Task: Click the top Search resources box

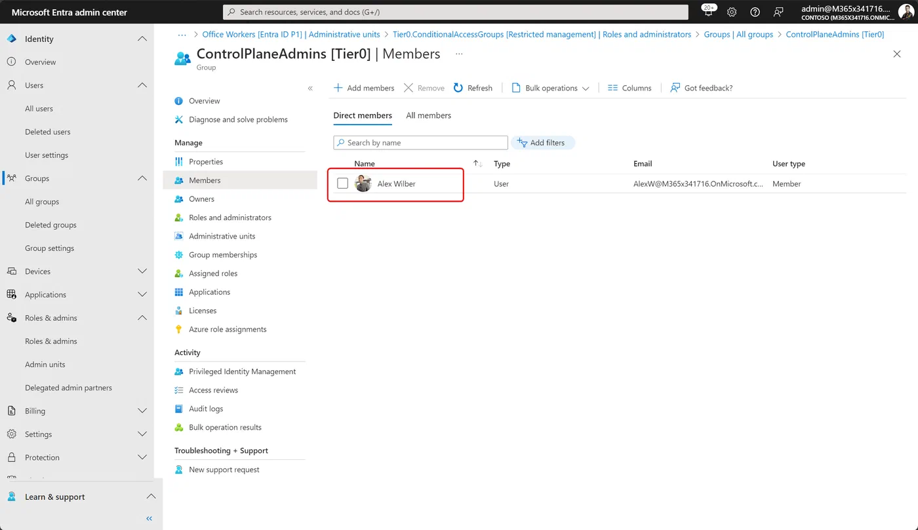Action: [456, 12]
